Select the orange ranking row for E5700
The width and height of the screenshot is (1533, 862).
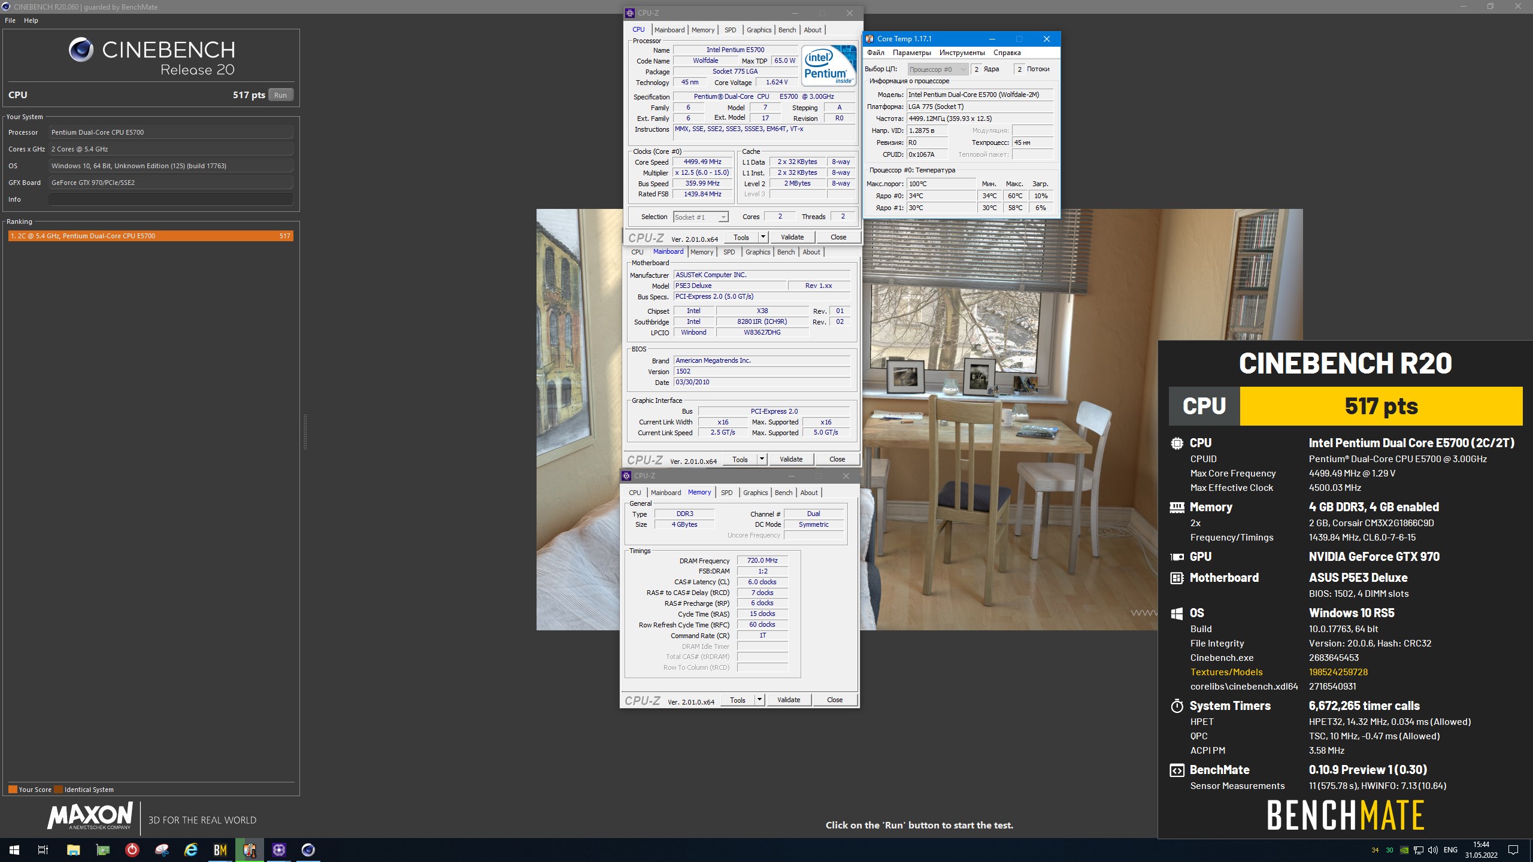pos(151,236)
